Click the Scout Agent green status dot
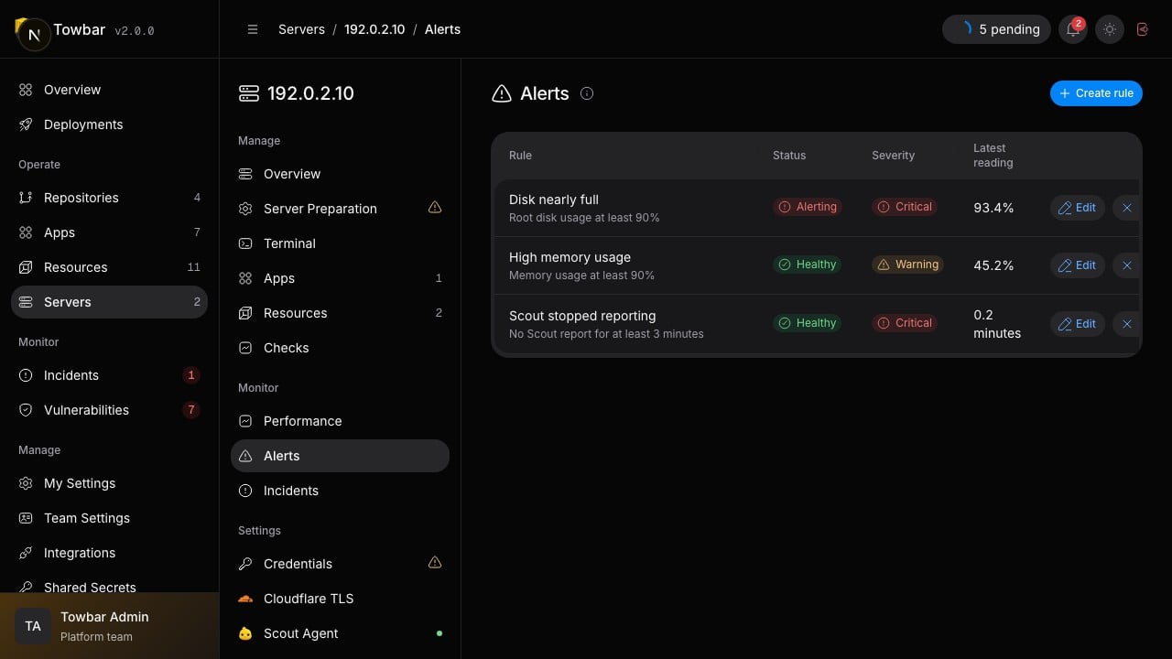Image resolution: width=1172 pixels, height=659 pixels. tap(439, 633)
